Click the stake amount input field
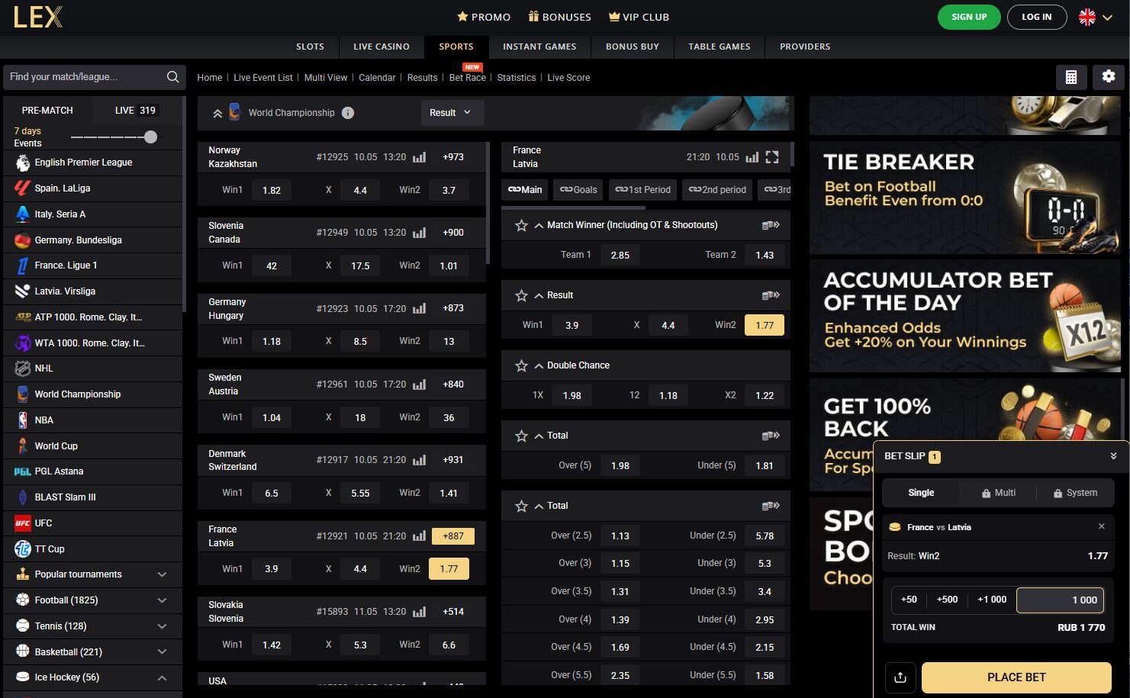The image size is (1130, 698). (1061, 600)
